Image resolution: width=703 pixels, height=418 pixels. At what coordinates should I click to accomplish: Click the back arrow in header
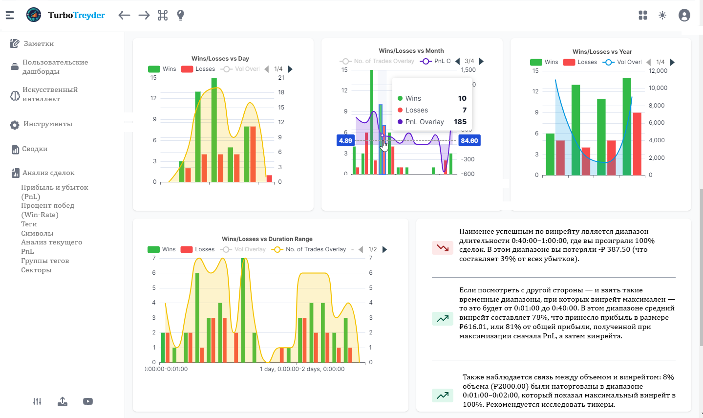tap(124, 15)
